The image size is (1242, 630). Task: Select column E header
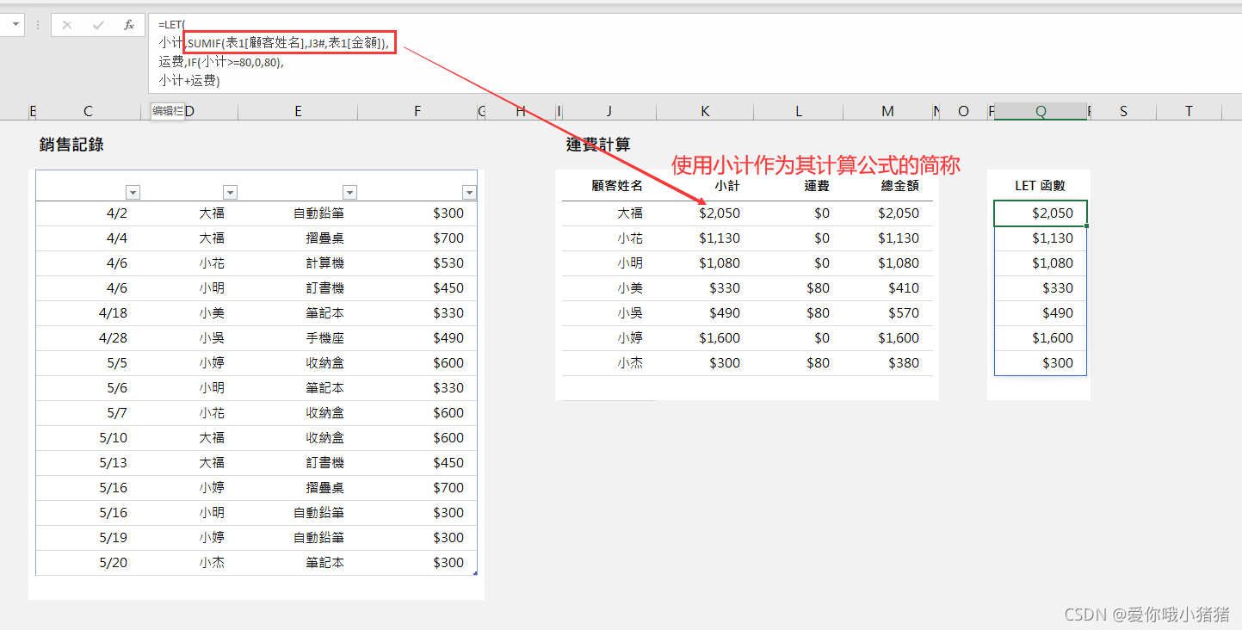[298, 111]
